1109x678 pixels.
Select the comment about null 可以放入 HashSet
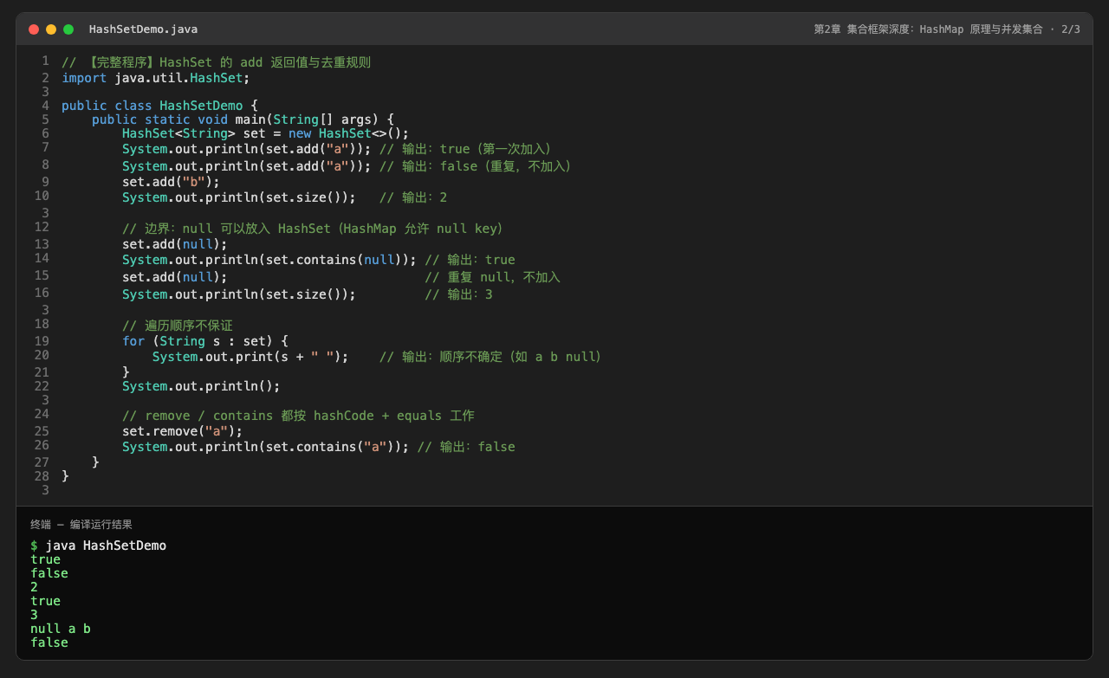click(x=313, y=229)
